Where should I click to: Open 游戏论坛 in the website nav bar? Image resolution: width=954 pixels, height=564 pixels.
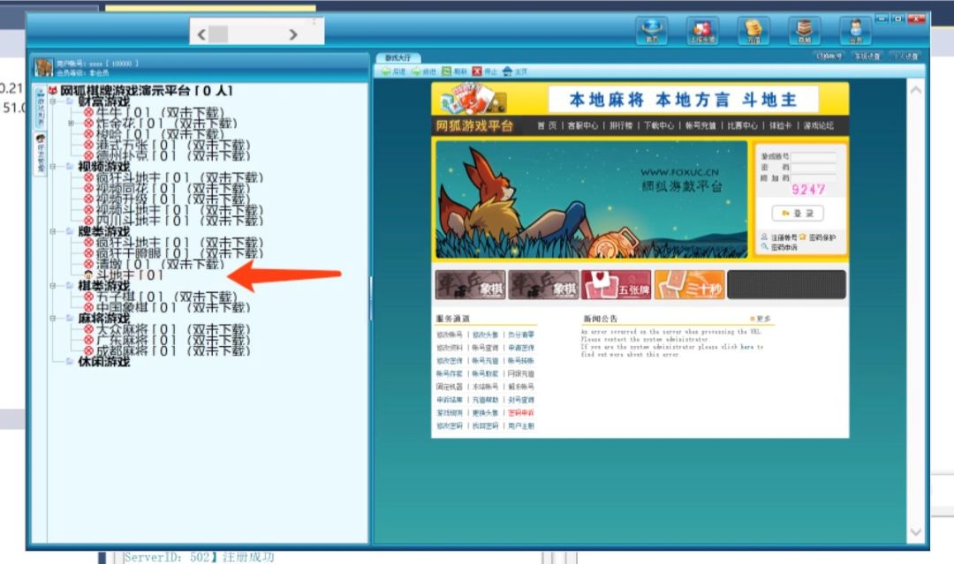(818, 126)
